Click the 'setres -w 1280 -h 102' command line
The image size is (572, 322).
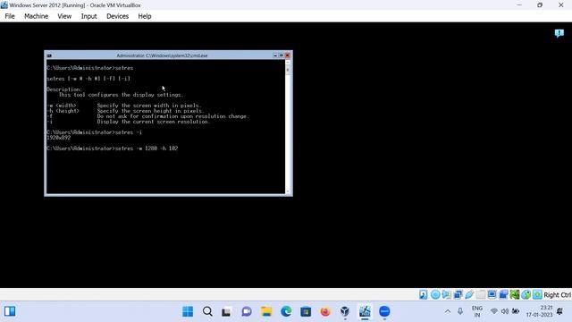[113, 148]
